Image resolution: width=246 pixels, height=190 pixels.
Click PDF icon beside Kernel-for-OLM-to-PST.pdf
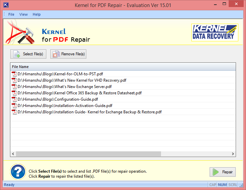pyautogui.click(x=14, y=74)
